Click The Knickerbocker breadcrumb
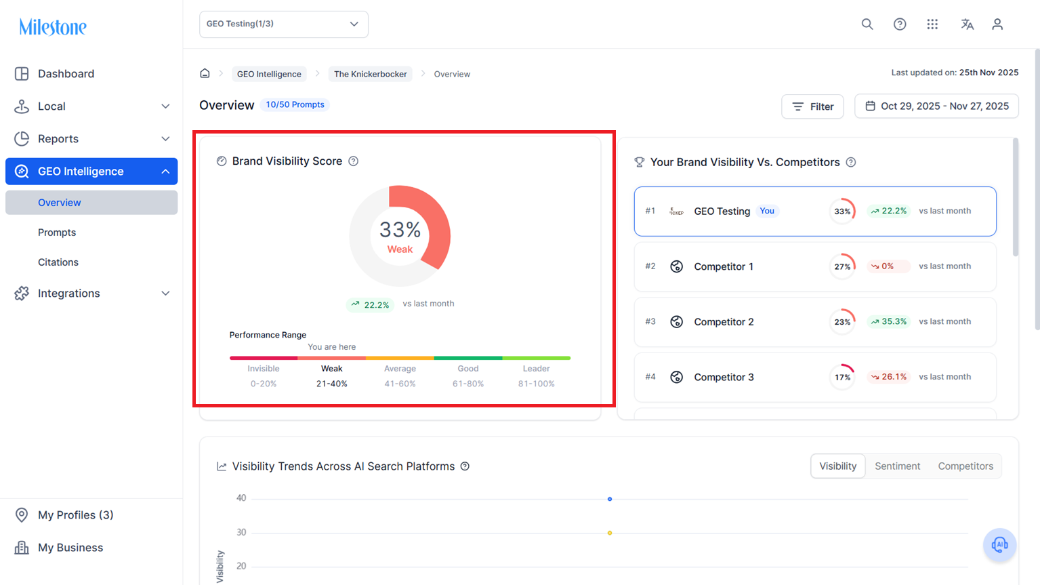This screenshot has height=585, width=1040. [x=371, y=74]
